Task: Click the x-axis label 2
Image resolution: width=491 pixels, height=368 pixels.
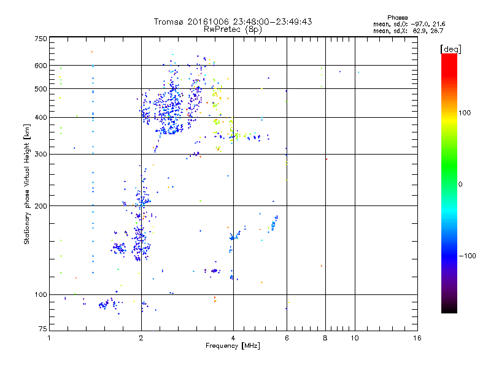Action: [141, 338]
